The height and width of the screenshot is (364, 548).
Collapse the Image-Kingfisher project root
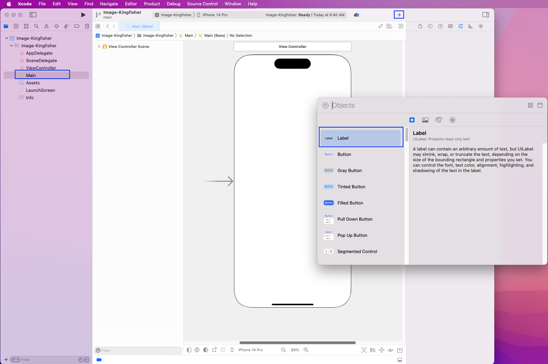click(x=6, y=38)
